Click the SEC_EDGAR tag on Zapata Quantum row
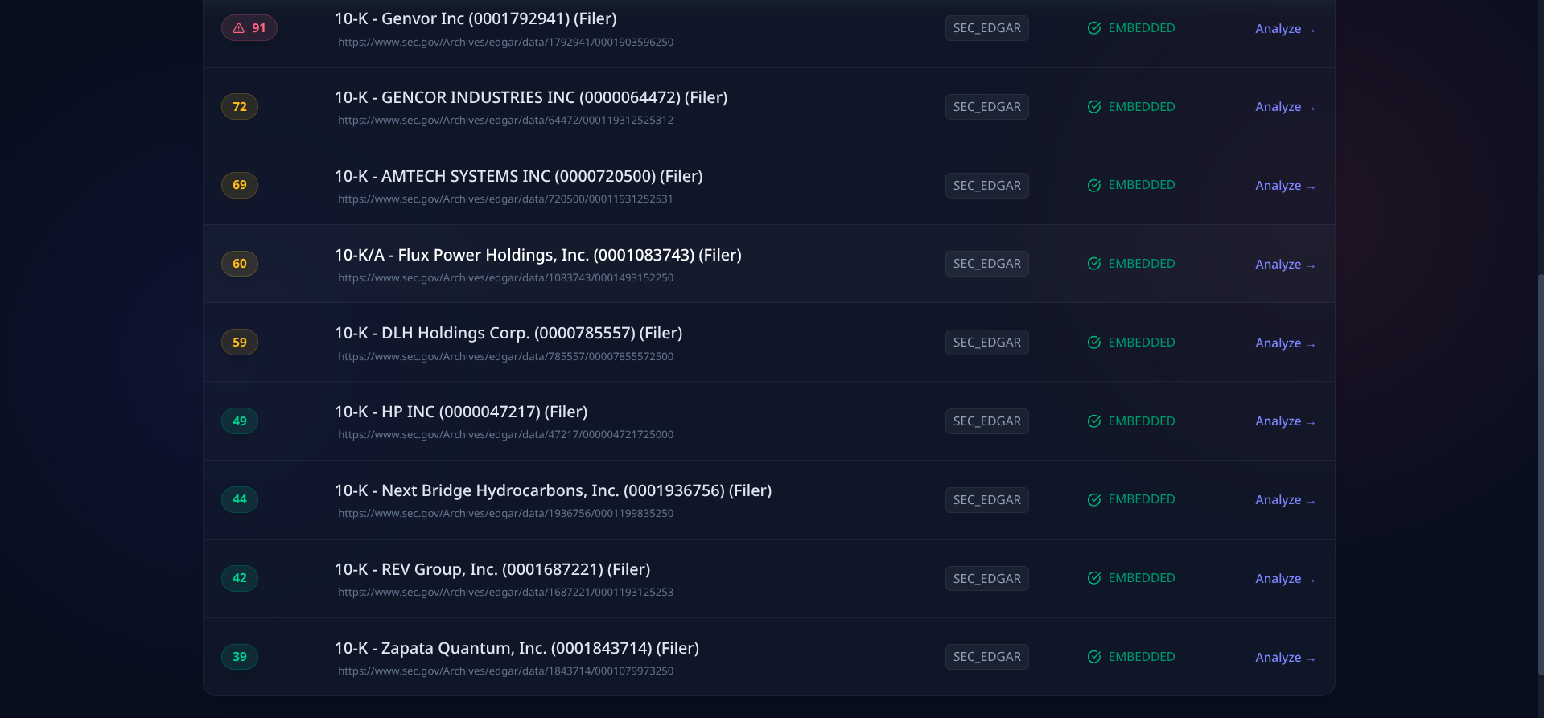This screenshot has width=1544, height=718. pos(987,657)
